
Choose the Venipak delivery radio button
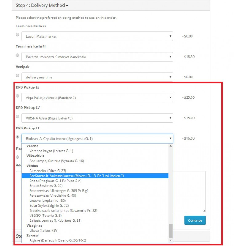18,75
